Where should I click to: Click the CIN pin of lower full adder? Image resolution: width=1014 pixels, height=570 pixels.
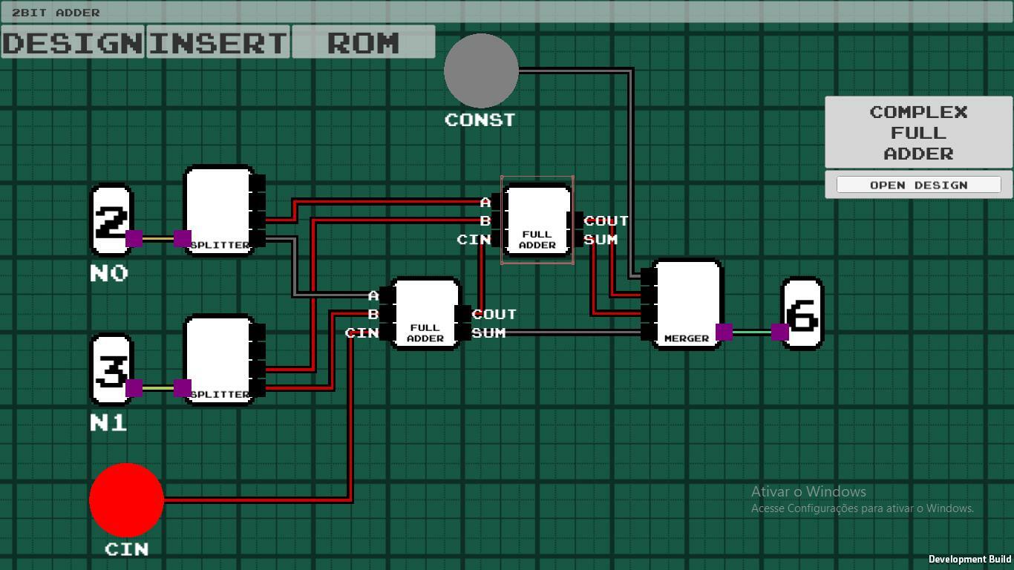pyautogui.click(x=386, y=332)
